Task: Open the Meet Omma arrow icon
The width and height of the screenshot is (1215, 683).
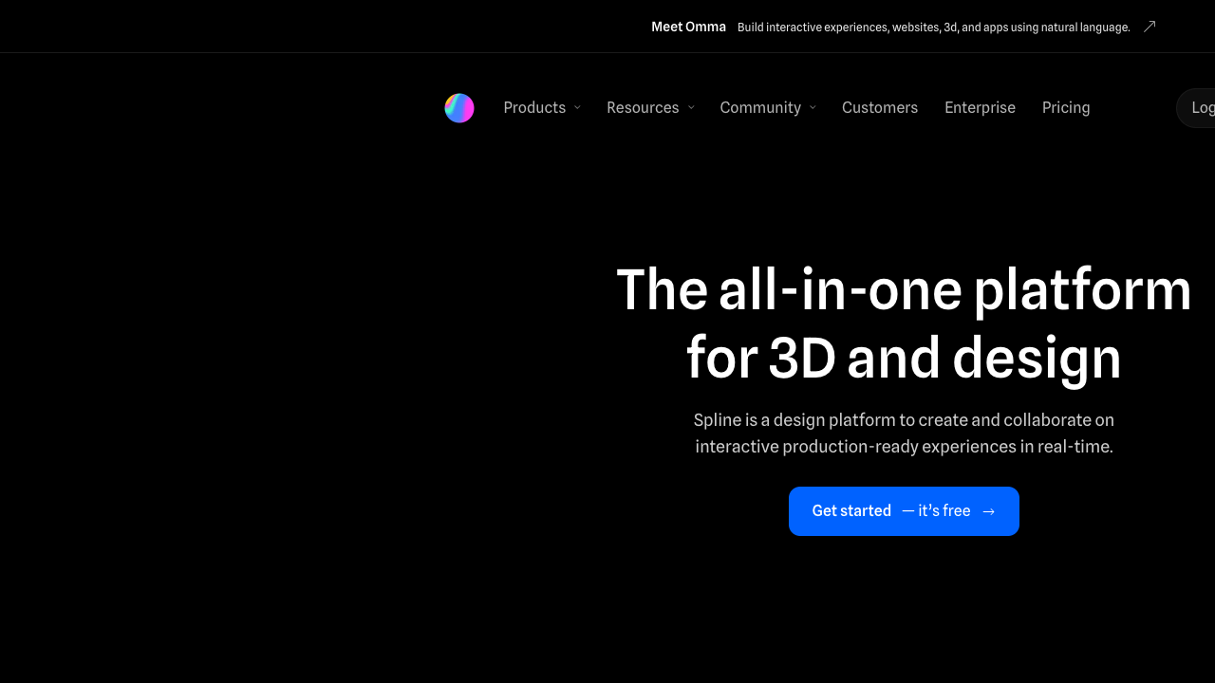Action: pos(1150,27)
